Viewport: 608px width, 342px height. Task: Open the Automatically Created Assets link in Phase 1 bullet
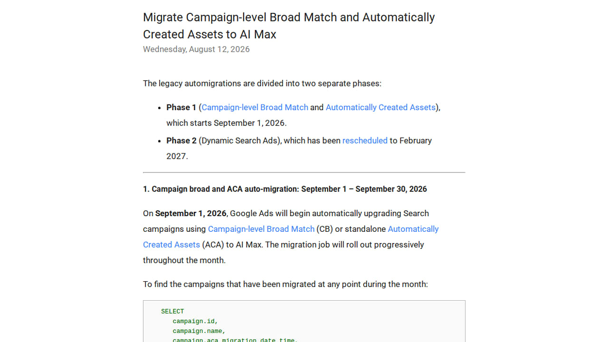[380, 107]
